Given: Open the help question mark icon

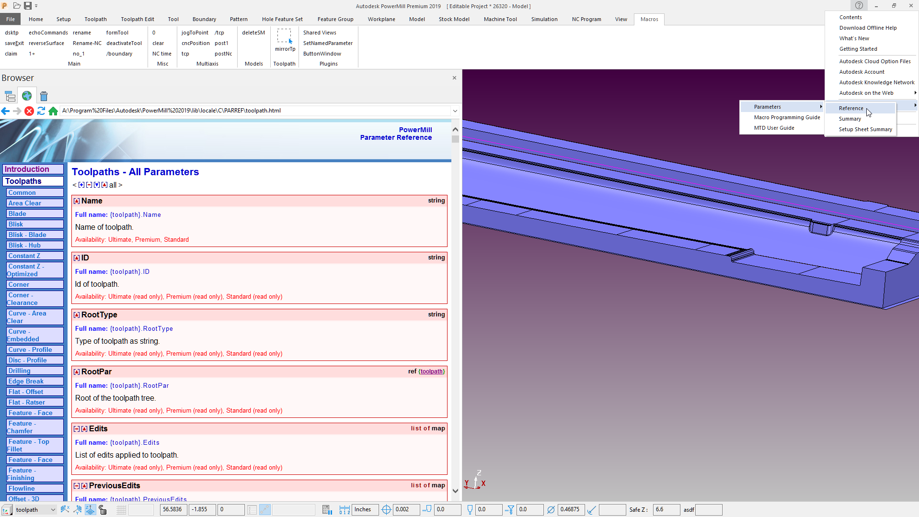Looking at the screenshot, I should pos(859,5).
